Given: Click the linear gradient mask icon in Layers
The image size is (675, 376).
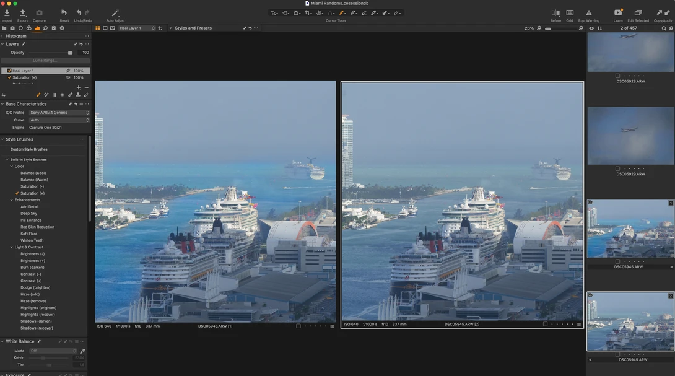Looking at the screenshot, I should tap(54, 95).
